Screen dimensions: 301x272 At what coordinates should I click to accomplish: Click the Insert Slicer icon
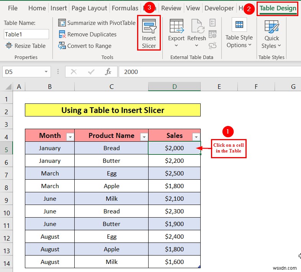point(149,26)
